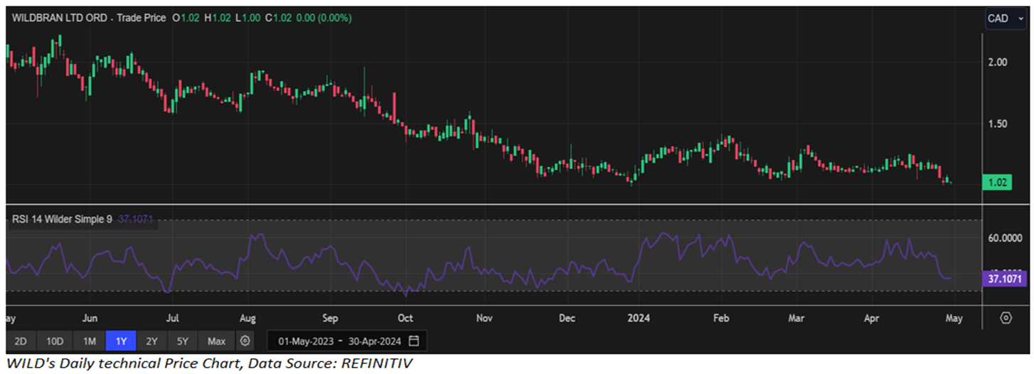Switch to the 1M range
This screenshot has width=1034, height=374.
pos(89,341)
